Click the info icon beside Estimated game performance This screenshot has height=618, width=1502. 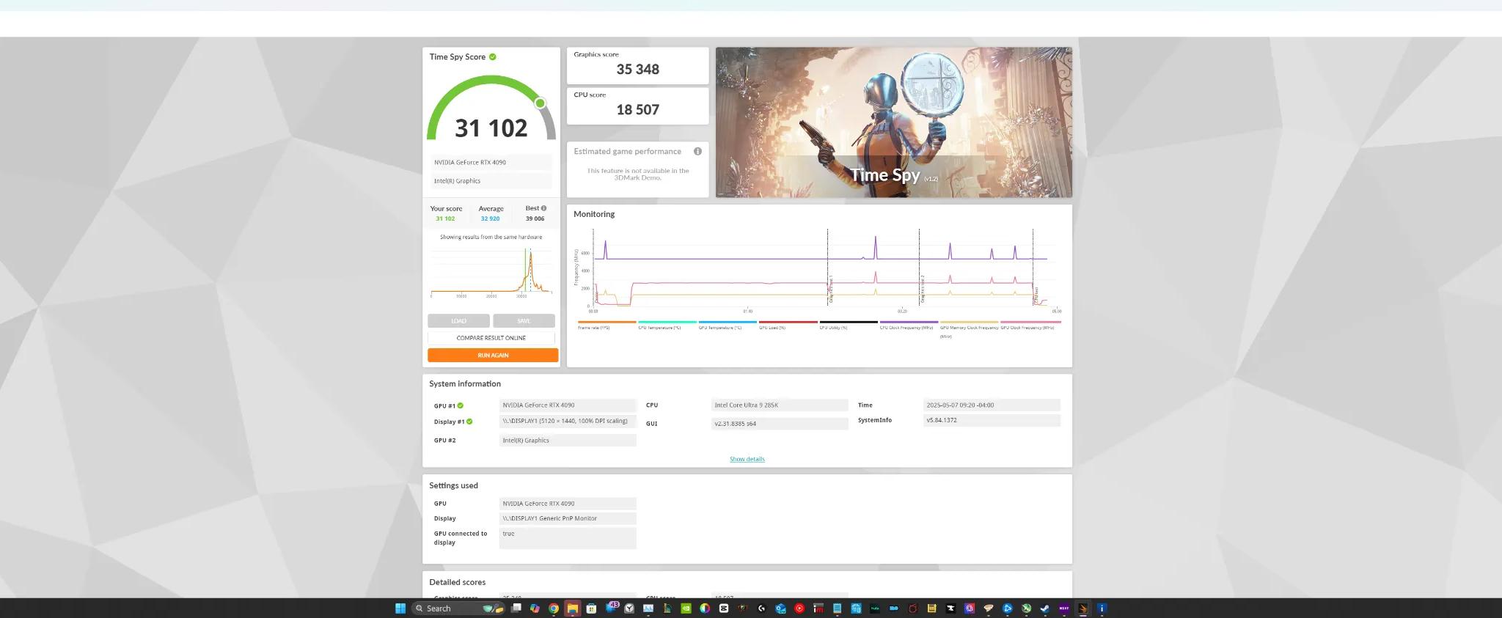tap(697, 151)
